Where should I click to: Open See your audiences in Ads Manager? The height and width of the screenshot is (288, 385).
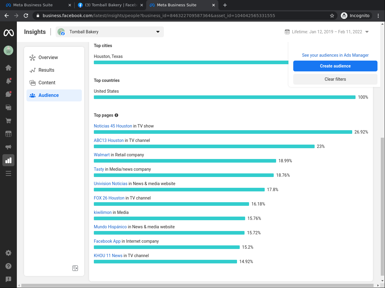tap(335, 55)
